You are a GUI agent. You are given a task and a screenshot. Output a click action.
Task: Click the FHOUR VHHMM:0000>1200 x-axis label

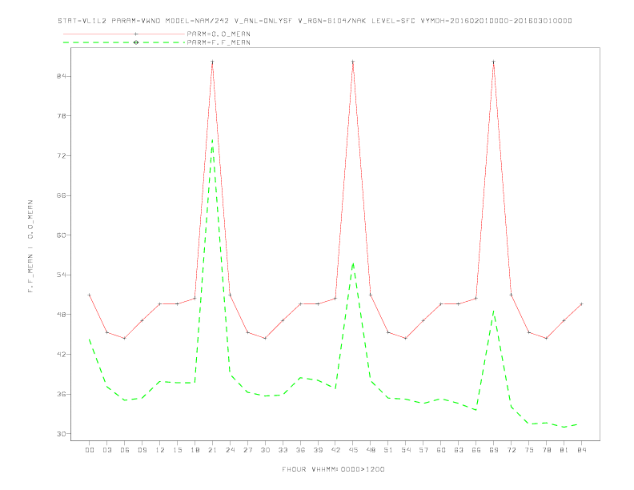[333, 469]
